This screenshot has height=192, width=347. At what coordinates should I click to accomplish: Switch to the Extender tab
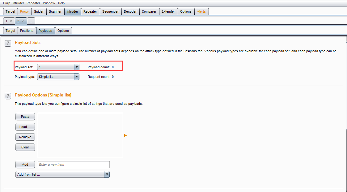click(168, 11)
